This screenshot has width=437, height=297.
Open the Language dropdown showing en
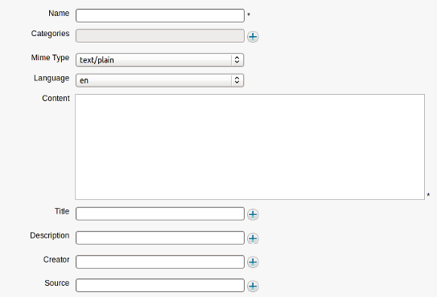tap(159, 80)
